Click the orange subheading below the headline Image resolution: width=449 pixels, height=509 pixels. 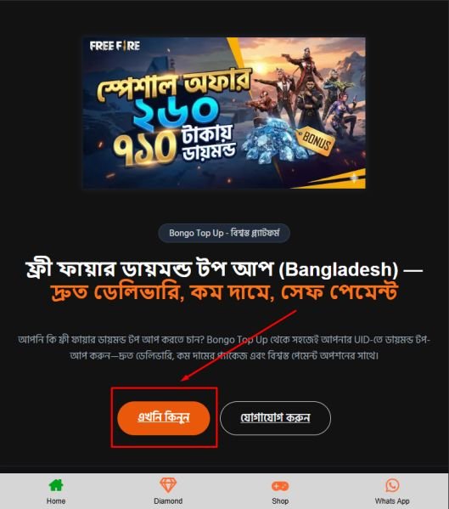[x=224, y=292]
